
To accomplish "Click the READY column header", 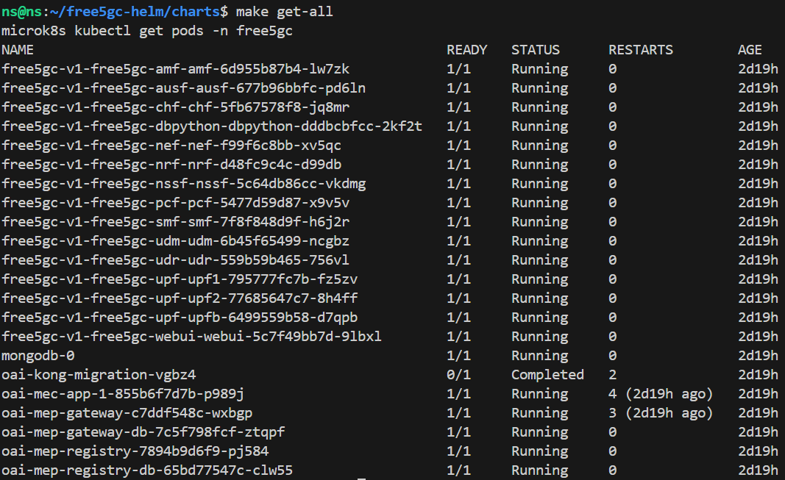I will pyautogui.click(x=467, y=50).
